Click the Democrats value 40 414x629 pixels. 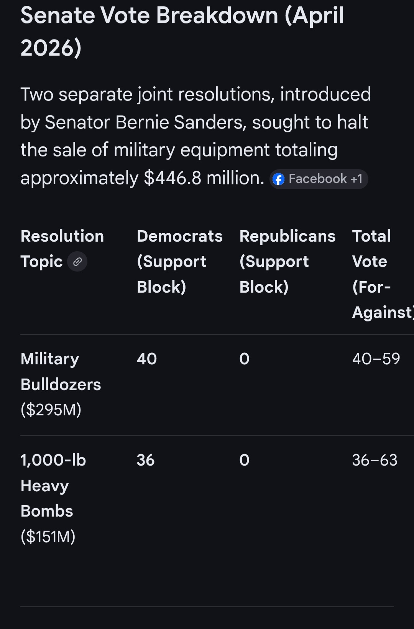coord(147,359)
